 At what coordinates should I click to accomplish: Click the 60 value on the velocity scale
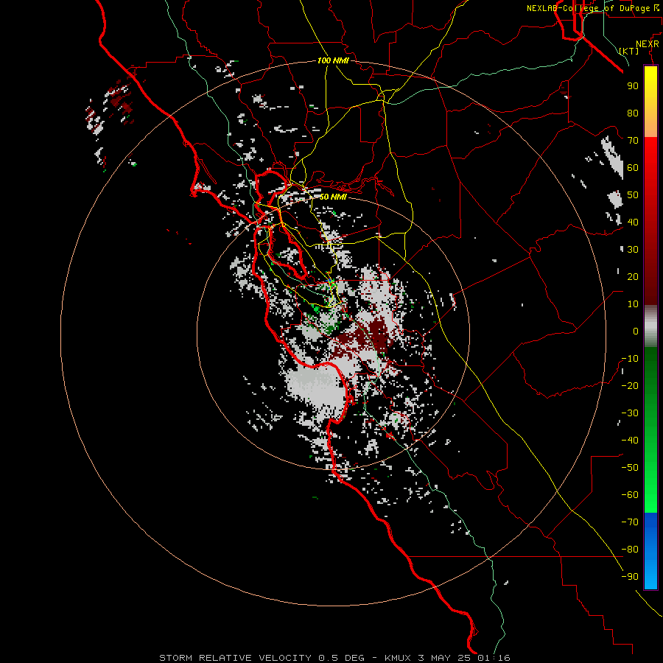coord(633,168)
